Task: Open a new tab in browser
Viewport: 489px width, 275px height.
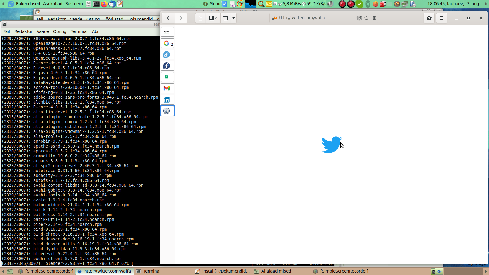Action: 200,18
